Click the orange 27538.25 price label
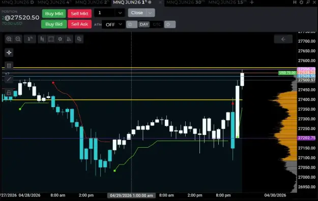Screen dimensions: 318x201 [306, 73]
